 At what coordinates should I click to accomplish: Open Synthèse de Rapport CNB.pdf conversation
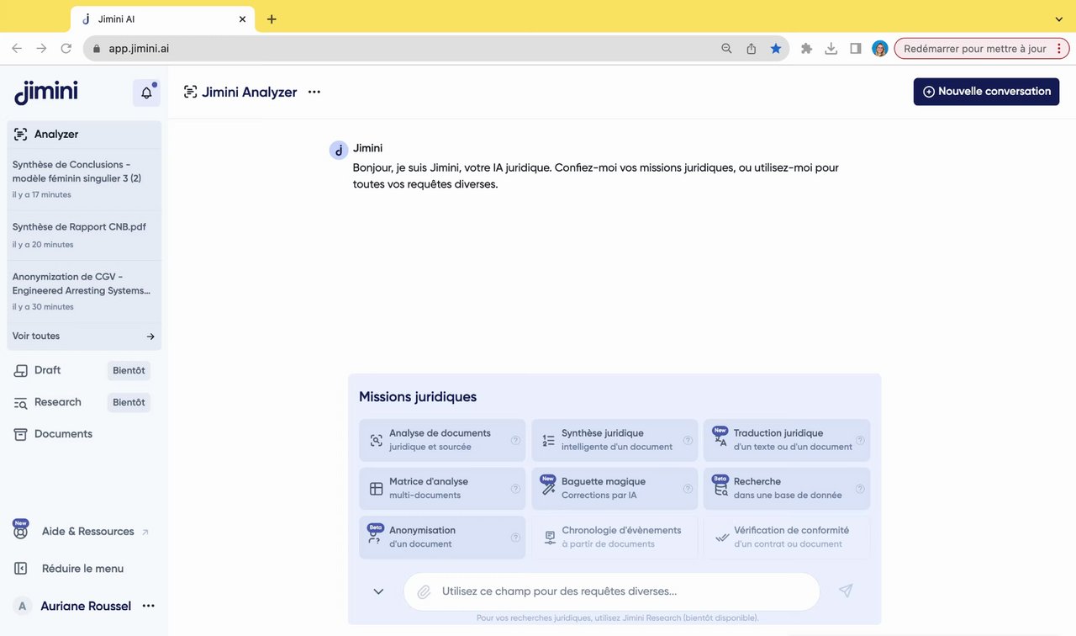tap(84, 235)
